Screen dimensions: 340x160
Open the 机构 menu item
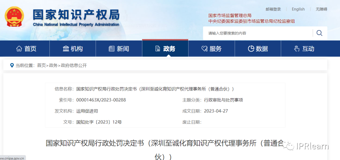coord(73,49)
